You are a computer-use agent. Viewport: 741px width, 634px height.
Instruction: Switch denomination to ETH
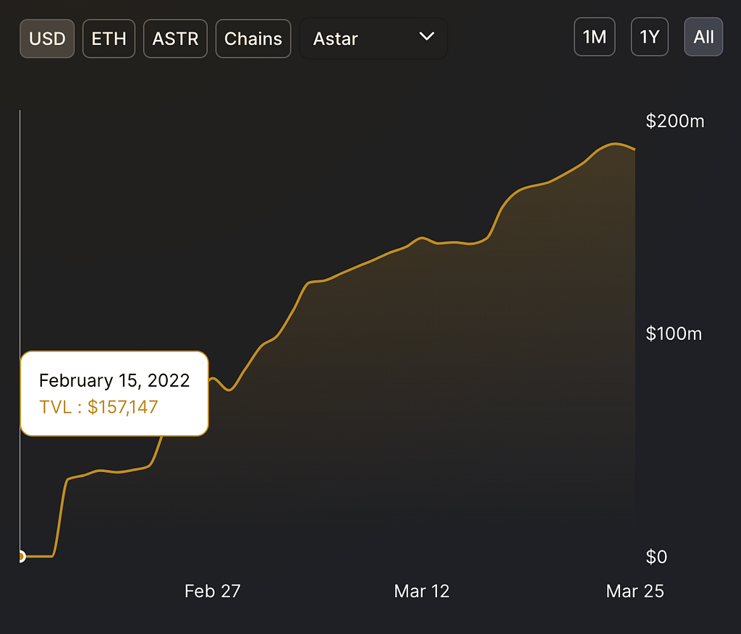coord(109,39)
